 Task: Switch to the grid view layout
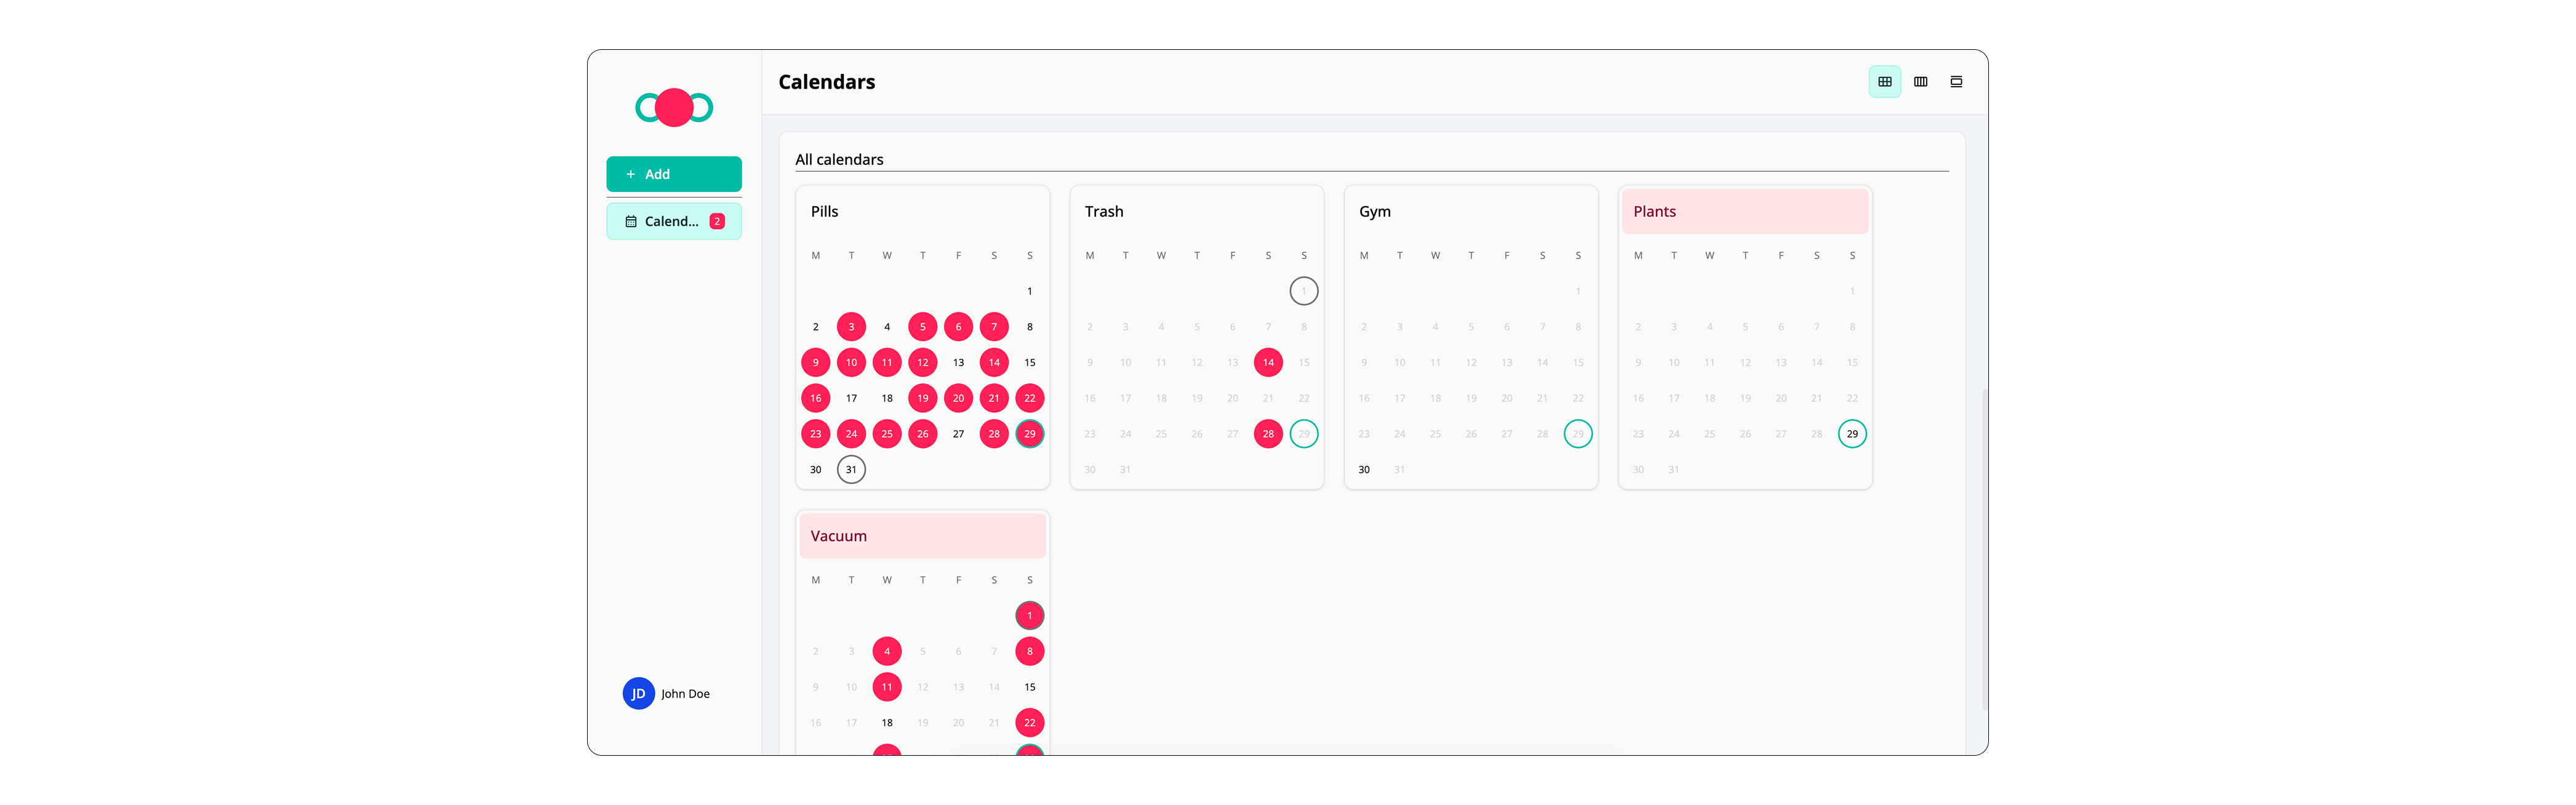[1884, 82]
